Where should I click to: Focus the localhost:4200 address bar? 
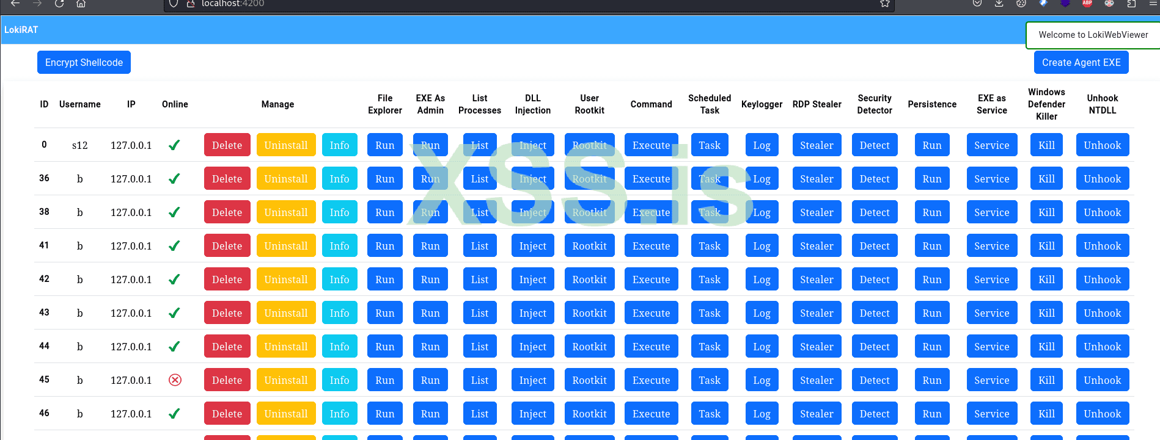[529, 4]
